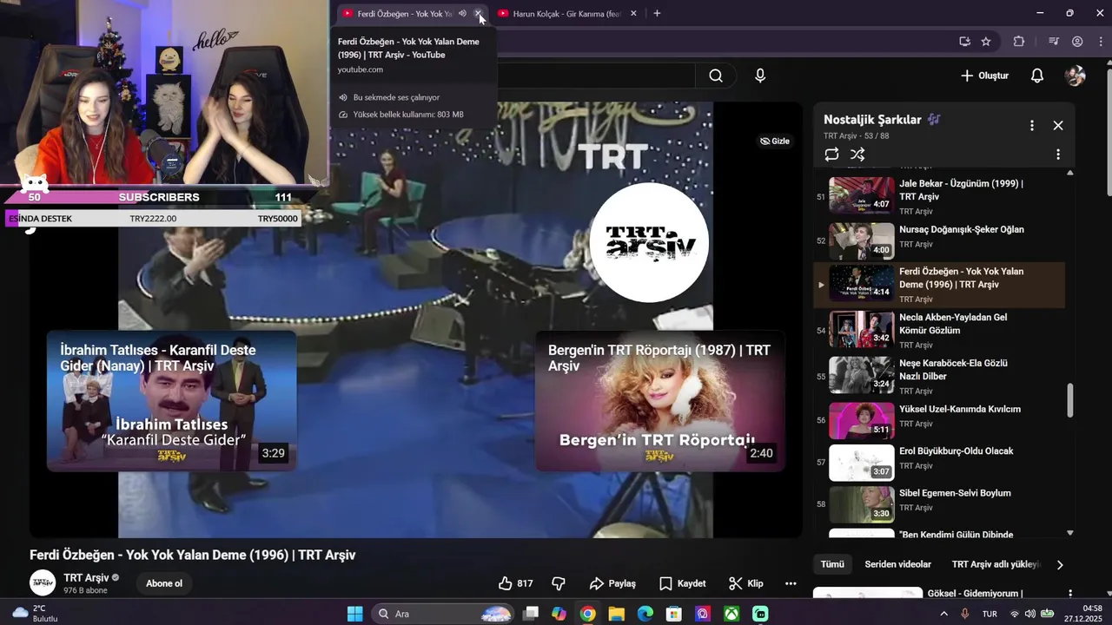Screen dimensions: 1112x625
Task: Hide end-screen suggestions with Gizle
Action: [775, 141]
